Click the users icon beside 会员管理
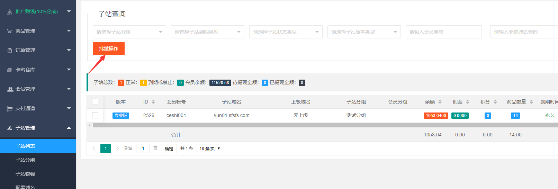 (10, 89)
